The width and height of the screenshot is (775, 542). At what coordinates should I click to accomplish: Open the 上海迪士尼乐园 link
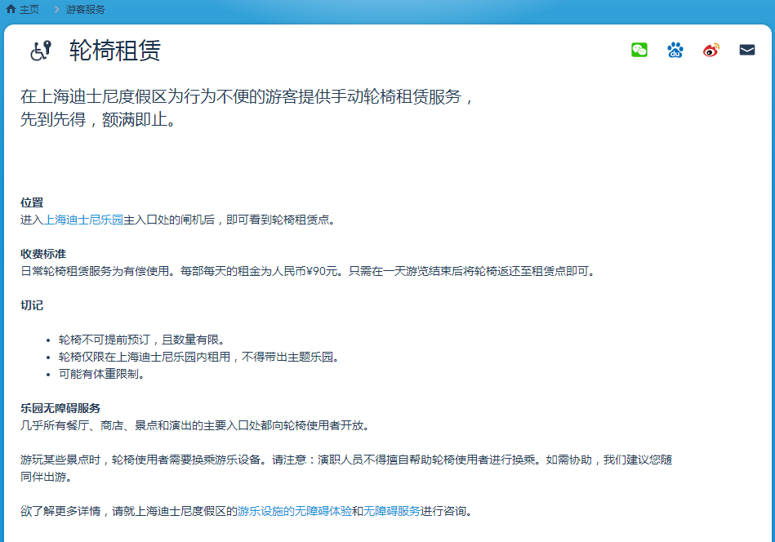[83, 220]
